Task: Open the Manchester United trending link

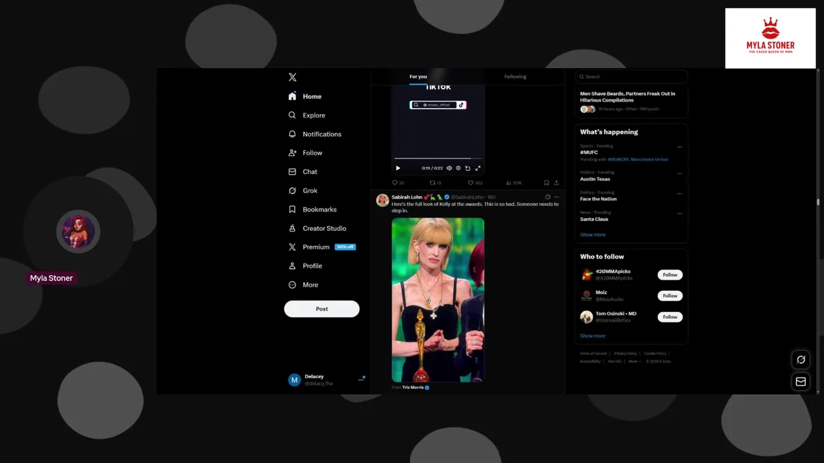Action: point(649,159)
